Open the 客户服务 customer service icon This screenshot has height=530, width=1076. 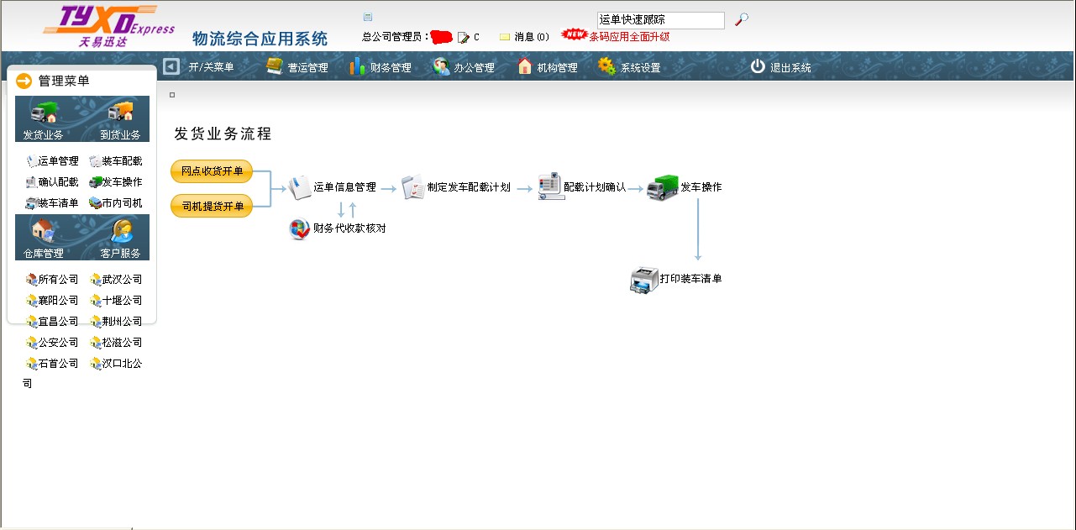pos(121,231)
